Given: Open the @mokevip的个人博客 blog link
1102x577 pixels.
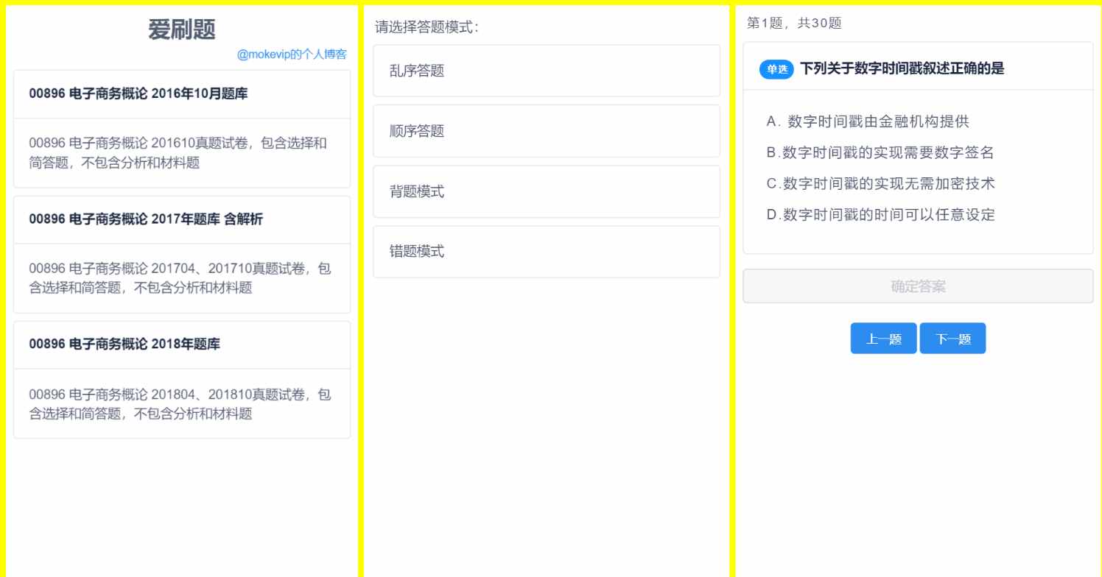Looking at the screenshot, I should (292, 54).
